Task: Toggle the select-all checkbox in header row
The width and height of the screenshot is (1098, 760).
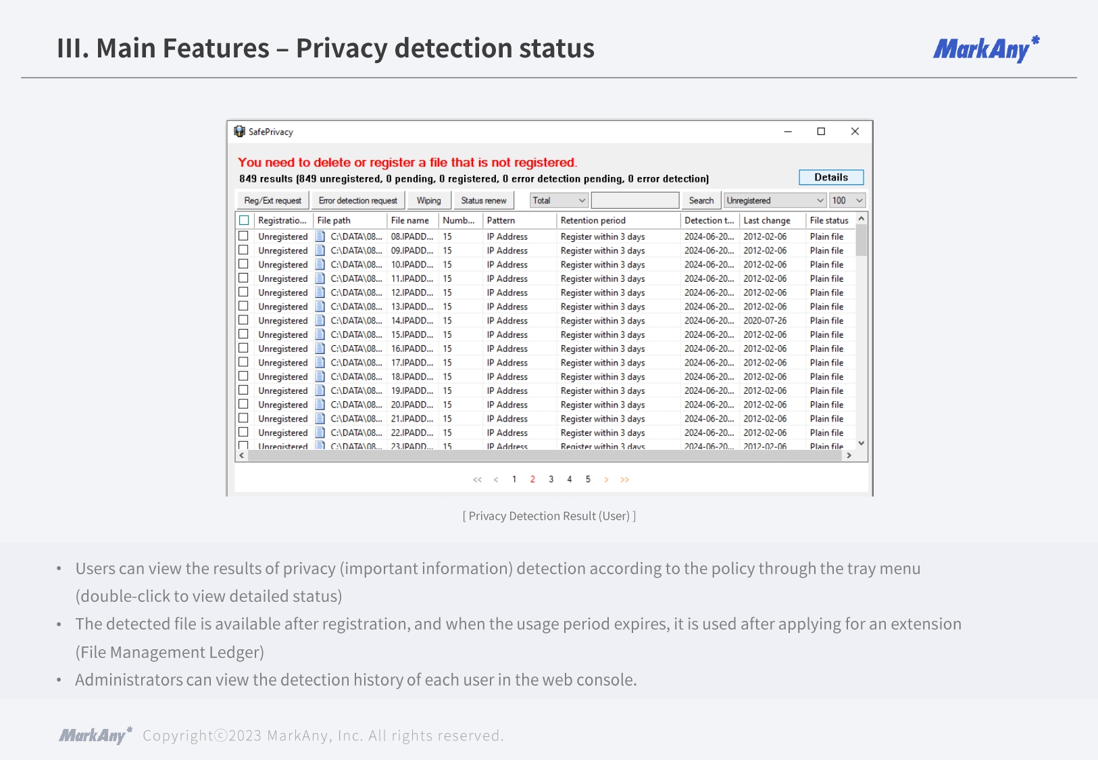Action: (x=244, y=220)
